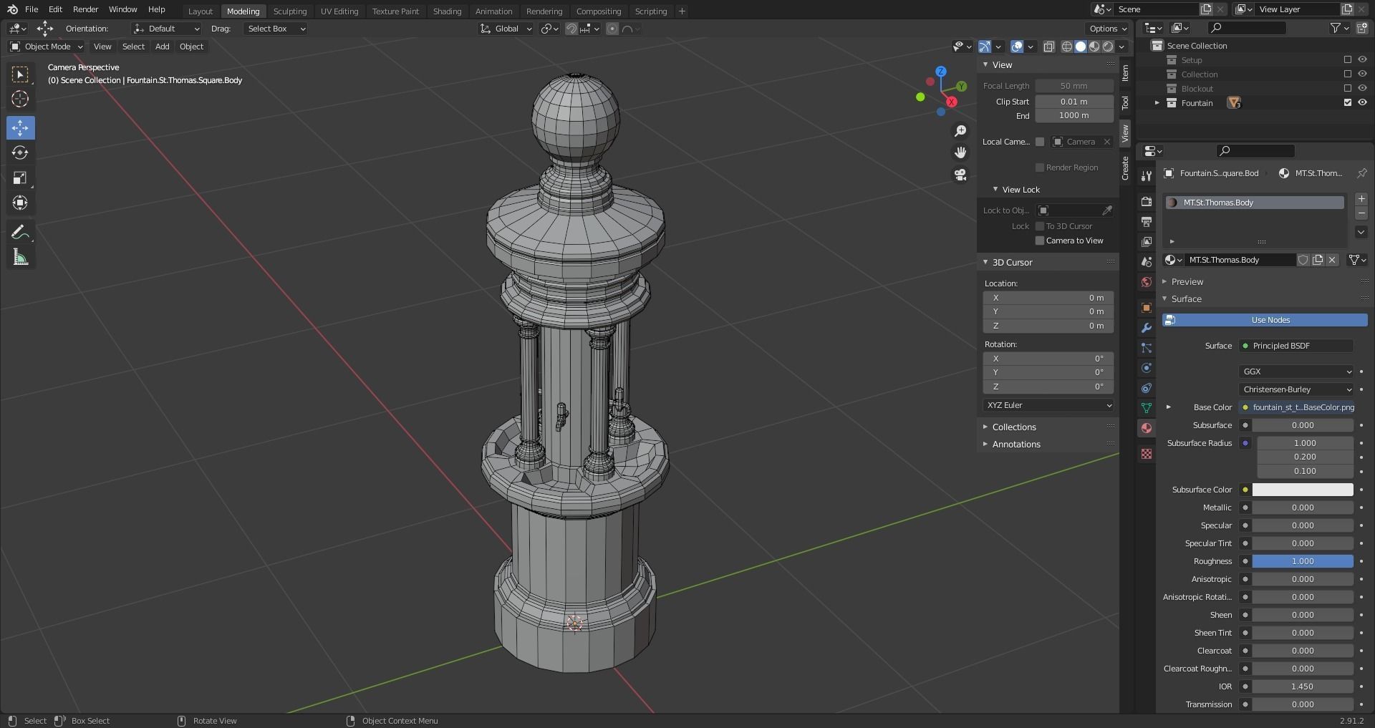Open the Object Mode dropdown
The height and width of the screenshot is (728, 1375).
(x=47, y=47)
